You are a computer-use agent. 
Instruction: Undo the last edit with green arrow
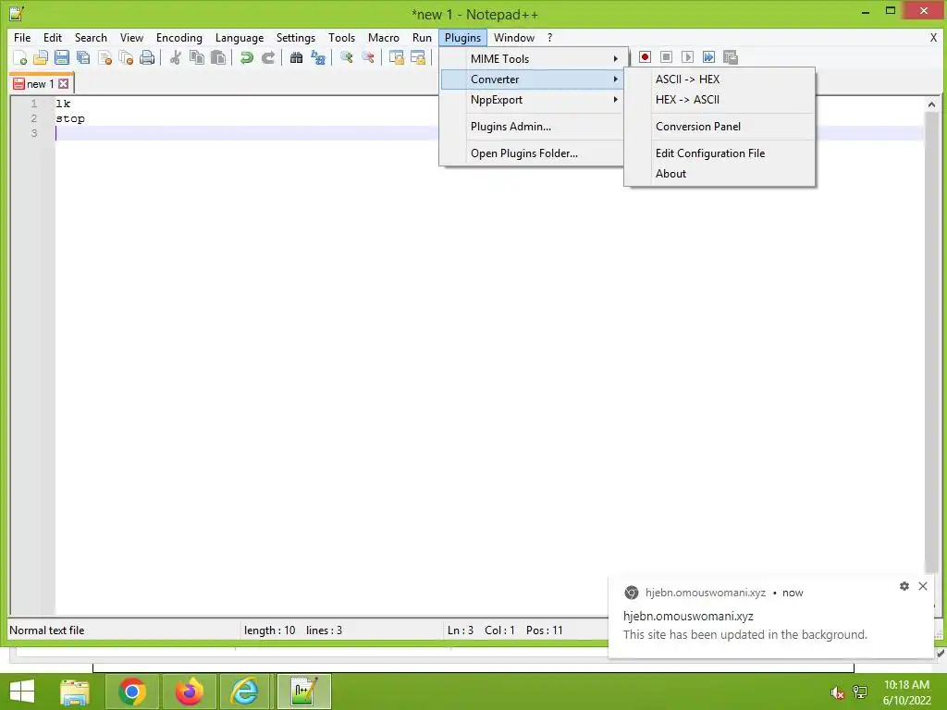coord(246,57)
